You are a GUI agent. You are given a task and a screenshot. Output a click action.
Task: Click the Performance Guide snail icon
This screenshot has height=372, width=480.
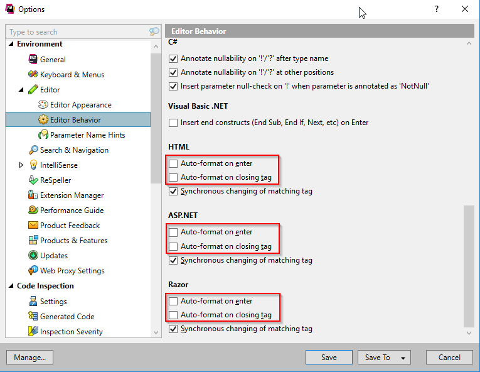pos(33,210)
